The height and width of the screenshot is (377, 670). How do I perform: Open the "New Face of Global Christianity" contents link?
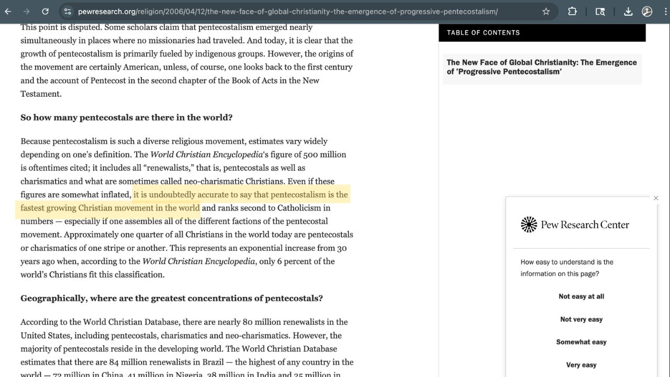click(541, 67)
